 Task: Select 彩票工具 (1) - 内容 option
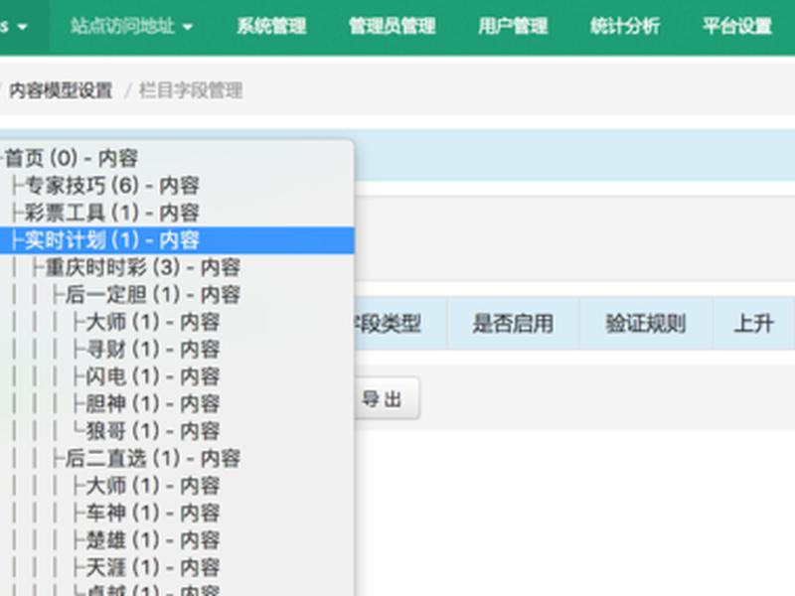pos(177,213)
